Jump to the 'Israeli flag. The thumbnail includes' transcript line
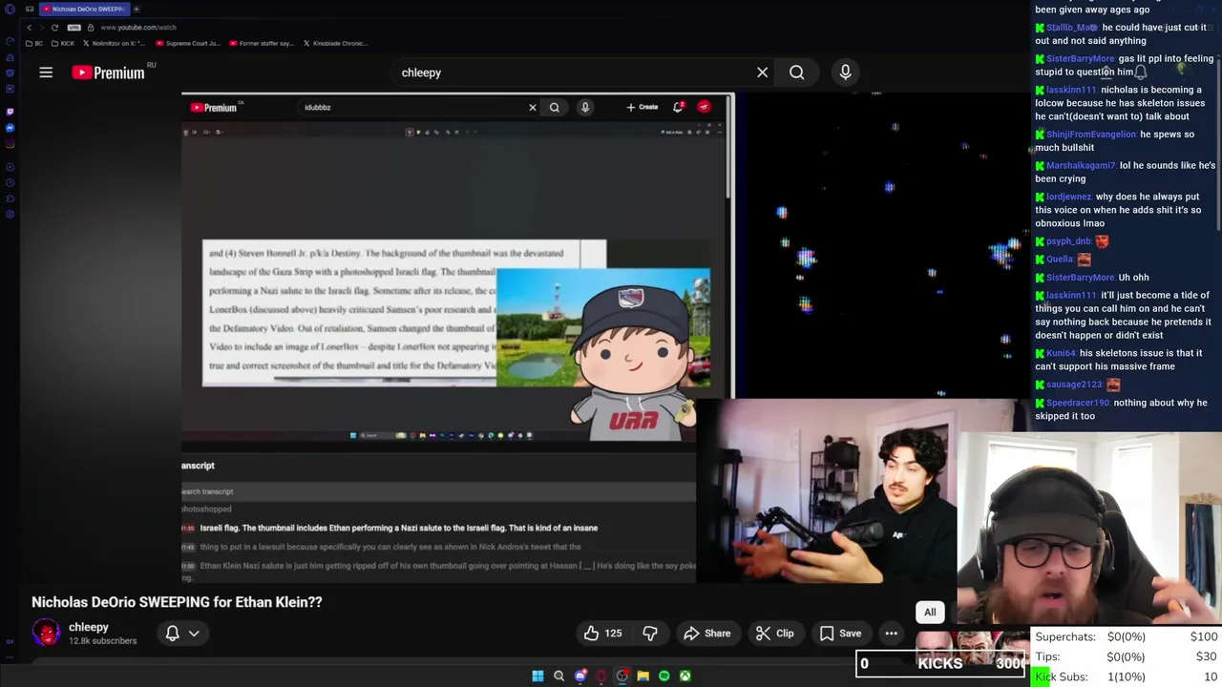This screenshot has height=687, width=1222. (x=399, y=528)
